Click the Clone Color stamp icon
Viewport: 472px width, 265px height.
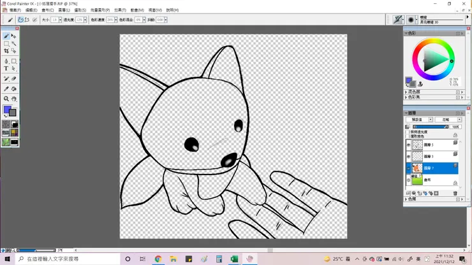pos(420,84)
